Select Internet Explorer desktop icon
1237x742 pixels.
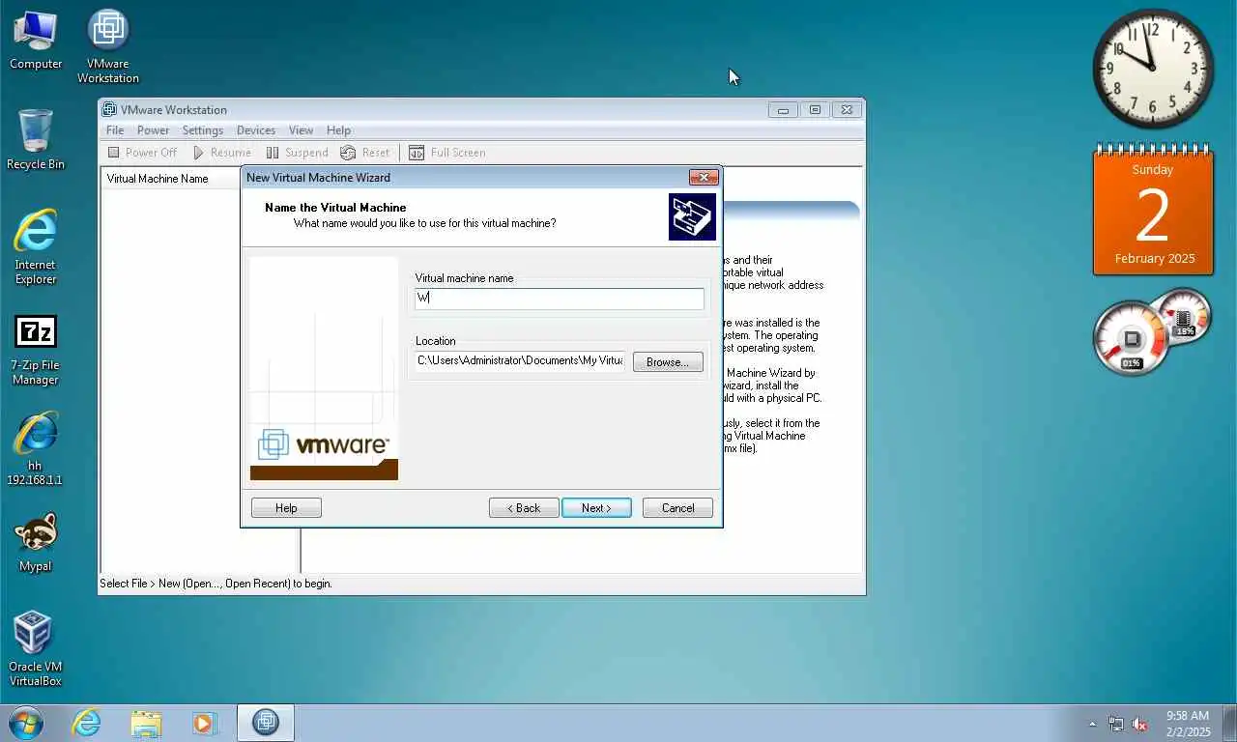tap(36, 247)
